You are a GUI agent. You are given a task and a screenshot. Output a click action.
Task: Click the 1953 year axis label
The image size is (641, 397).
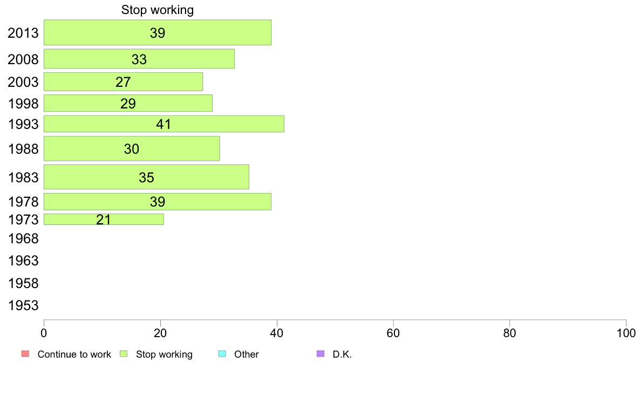point(23,305)
